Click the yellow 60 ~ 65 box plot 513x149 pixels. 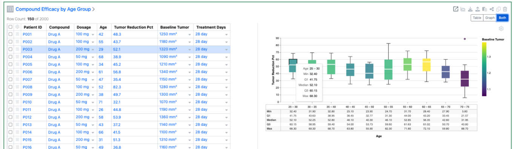click(x=427, y=65)
